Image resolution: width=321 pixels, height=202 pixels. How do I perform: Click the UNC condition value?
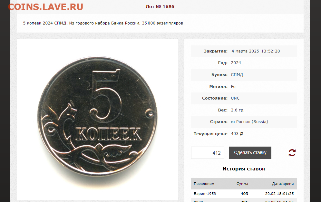pyautogui.click(x=235, y=98)
